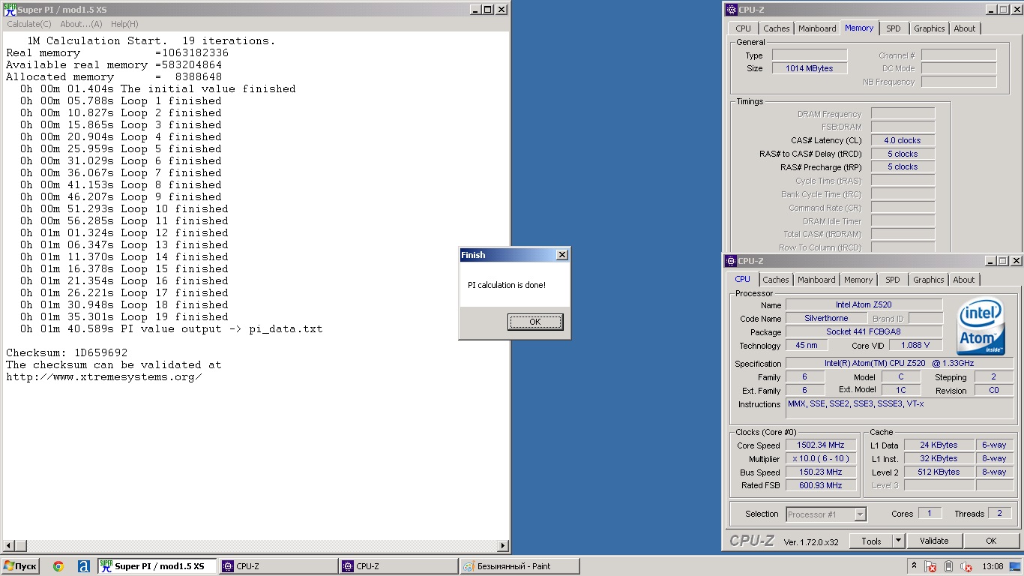Screen dimensions: 1024x576
Task: Confirm the Finish dialog with OK
Action: (534, 322)
